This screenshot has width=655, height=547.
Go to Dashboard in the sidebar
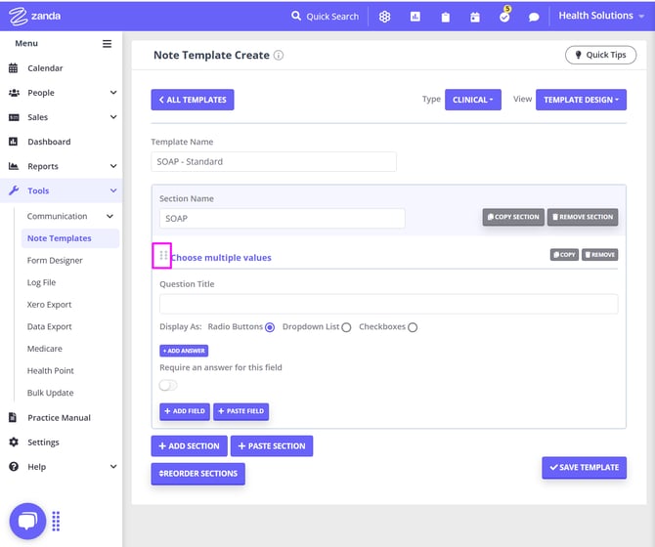coord(49,142)
